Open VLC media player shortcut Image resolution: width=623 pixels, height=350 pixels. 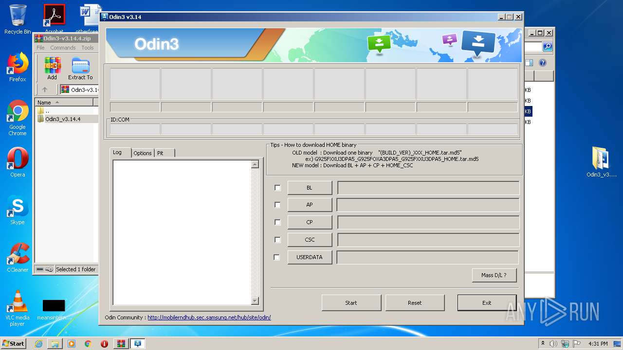tap(18, 308)
